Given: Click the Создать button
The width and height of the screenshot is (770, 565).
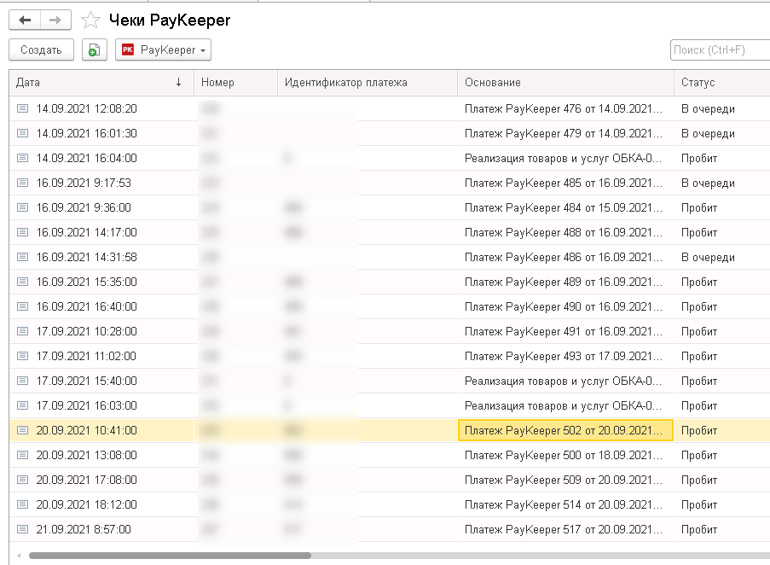Looking at the screenshot, I should click(x=41, y=50).
